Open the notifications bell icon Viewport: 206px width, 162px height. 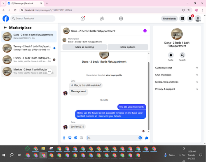click(x=190, y=19)
